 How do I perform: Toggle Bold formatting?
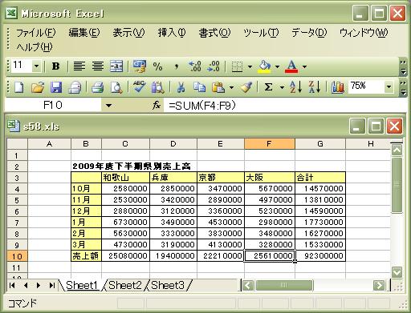(55, 66)
